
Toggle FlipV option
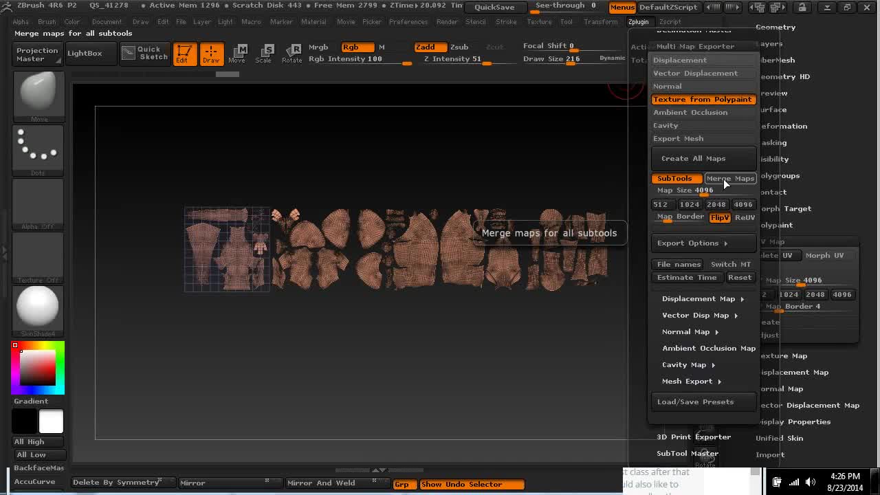coord(720,217)
